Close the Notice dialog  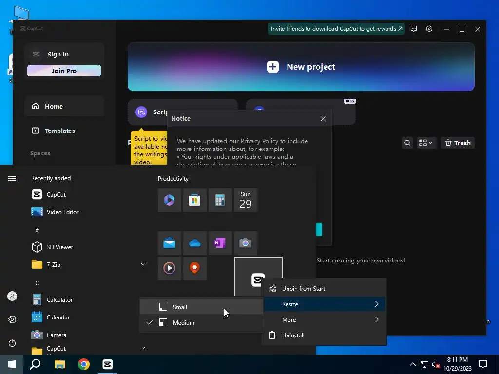click(323, 119)
